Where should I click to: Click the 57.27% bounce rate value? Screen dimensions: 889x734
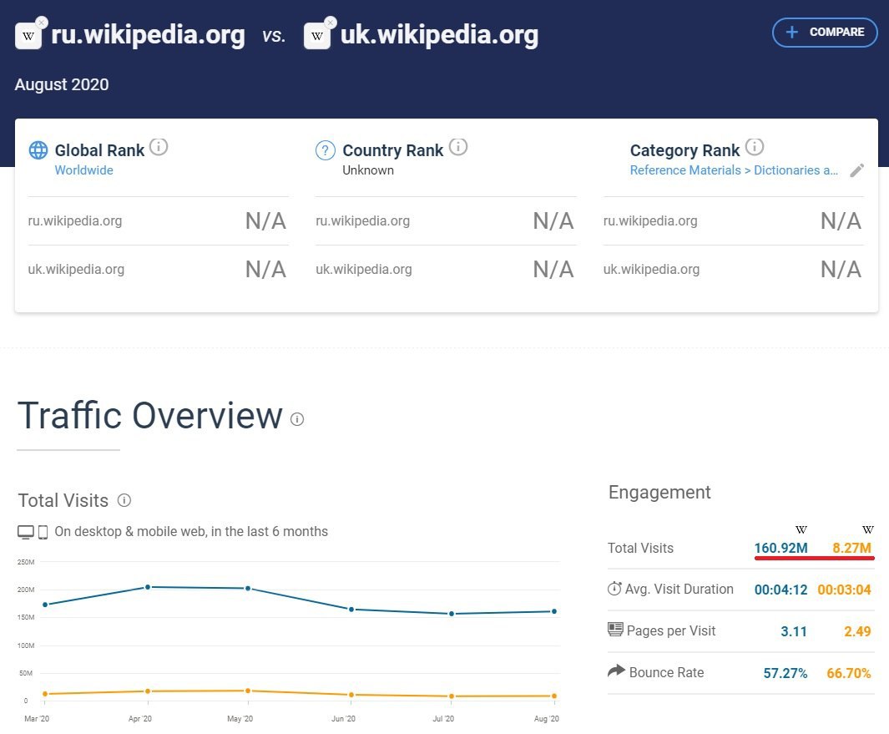pyautogui.click(x=785, y=673)
